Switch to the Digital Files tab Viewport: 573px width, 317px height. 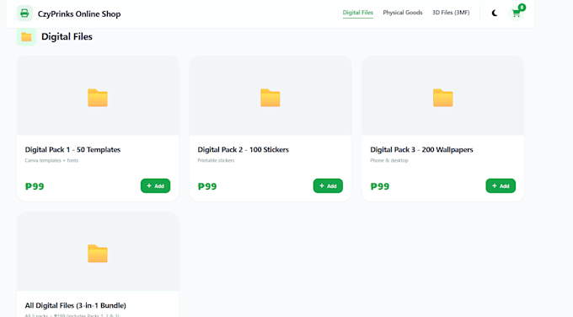click(x=358, y=13)
